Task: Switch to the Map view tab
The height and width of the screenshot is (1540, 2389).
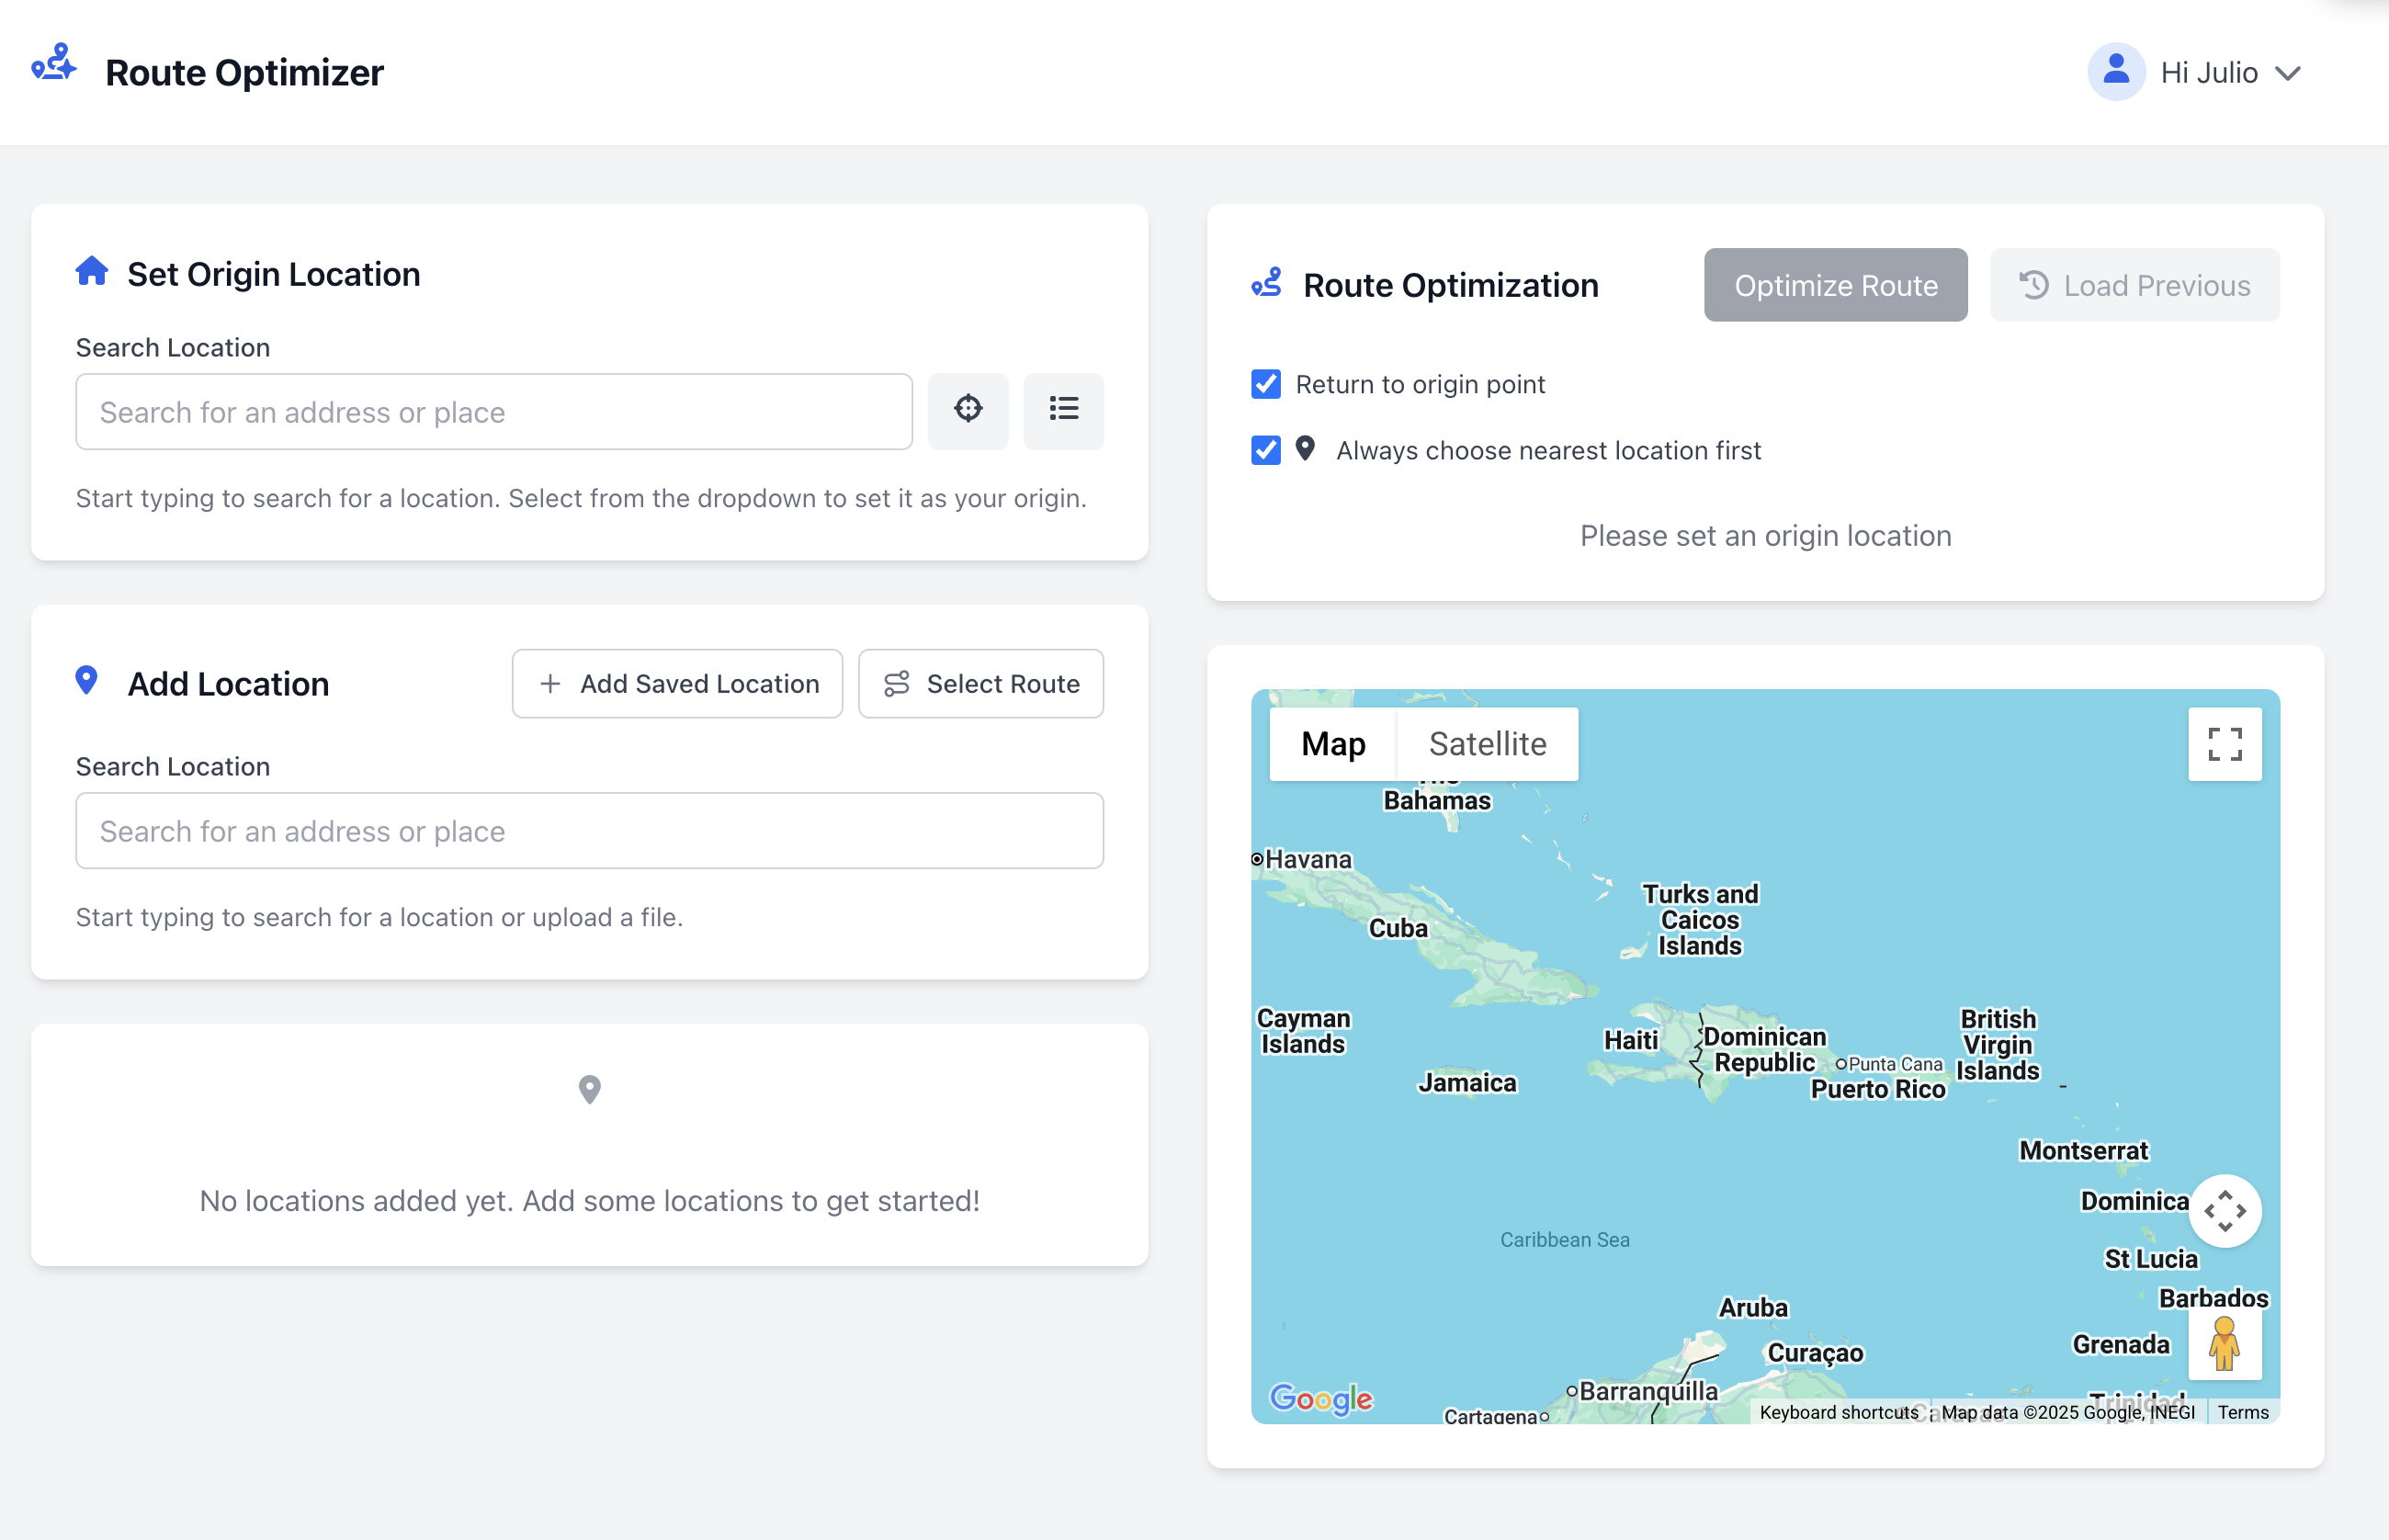Action: click(x=1333, y=744)
